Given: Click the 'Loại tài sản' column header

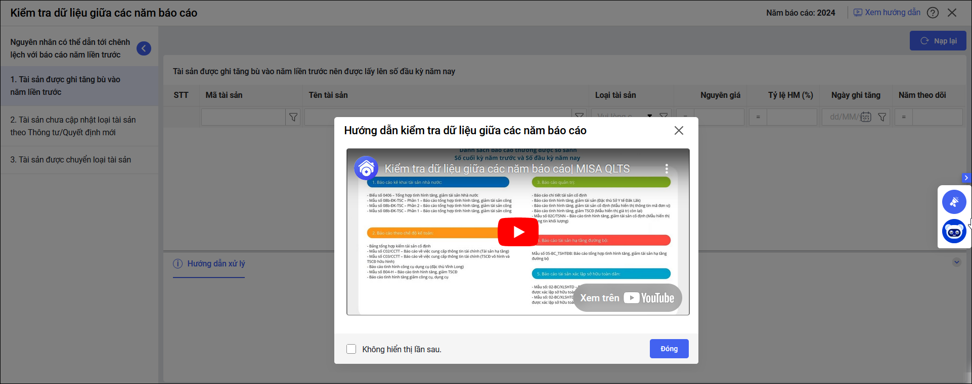Looking at the screenshot, I should click(615, 95).
